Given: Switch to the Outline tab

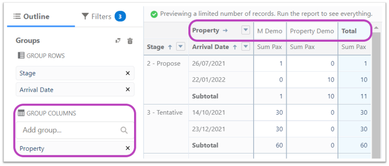Looking at the screenshot, I should click(x=32, y=16).
